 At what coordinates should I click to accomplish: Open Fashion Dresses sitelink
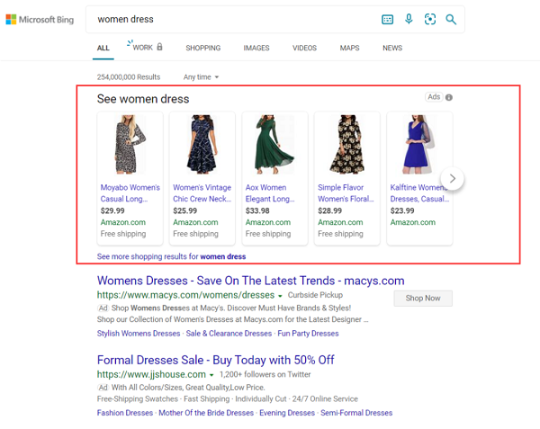pyautogui.click(x=125, y=413)
